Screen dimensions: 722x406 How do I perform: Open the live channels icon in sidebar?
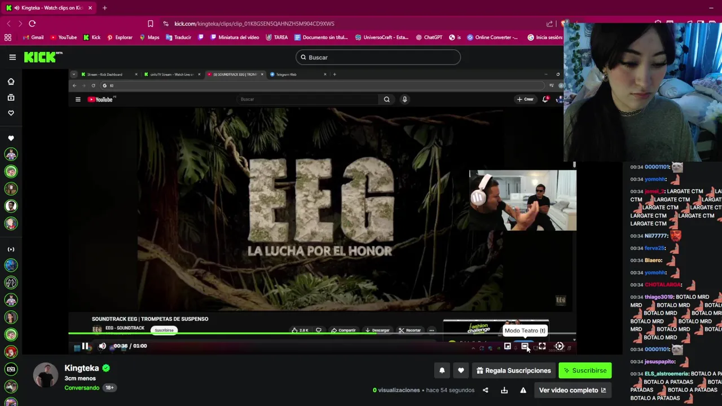[x=11, y=249]
